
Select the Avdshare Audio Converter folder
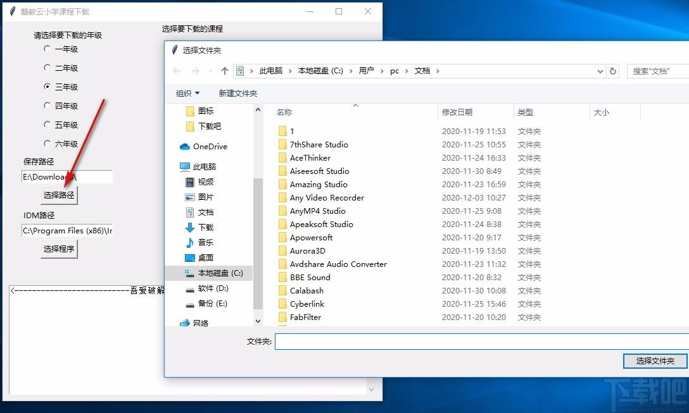click(x=338, y=264)
